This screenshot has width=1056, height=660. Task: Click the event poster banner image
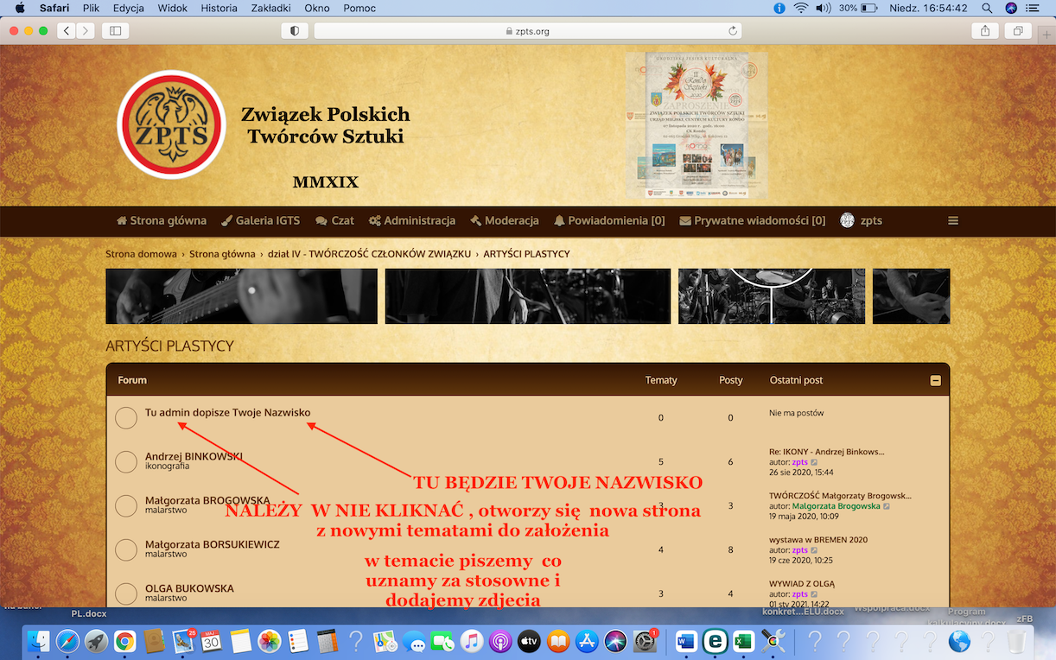pyautogui.click(x=696, y=125)
